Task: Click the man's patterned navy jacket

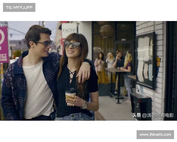Action: [12, 89]
